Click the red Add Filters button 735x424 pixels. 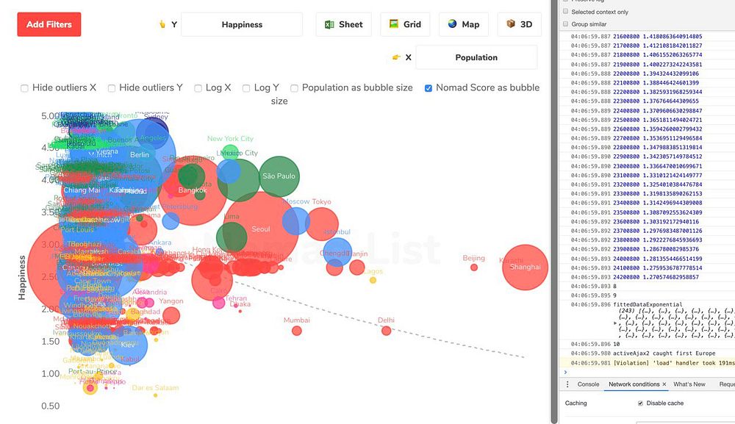click(x=49, y=24)
